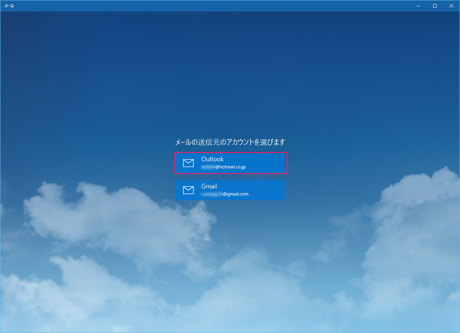The height and width of the screenshot is (333, 460).
Task: Close the メール window
Action: pos(451,6)
